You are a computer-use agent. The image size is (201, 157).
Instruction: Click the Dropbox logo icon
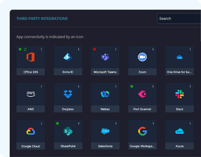(68, 94)
